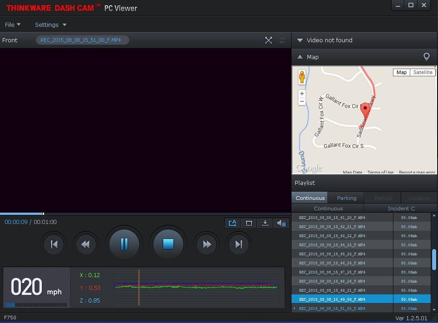Viewport: 438px width, 323px height.
Task: Select the Continuous playlist tab
Action: point(310,198)
